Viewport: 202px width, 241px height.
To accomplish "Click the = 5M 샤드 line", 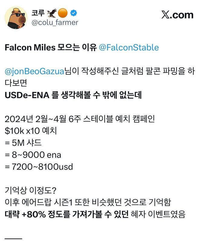I will [x=23, y=143].
